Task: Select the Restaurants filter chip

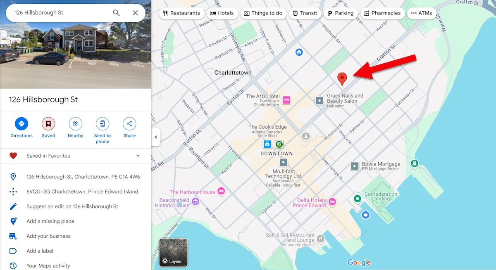Action: click(181, 13)
